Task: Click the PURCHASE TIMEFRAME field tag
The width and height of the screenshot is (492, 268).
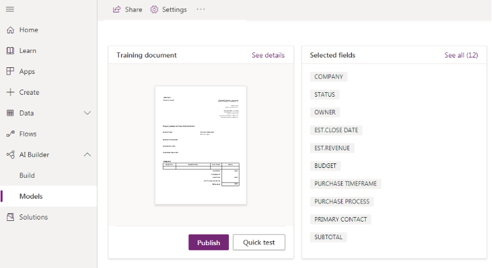Action: 345,184
